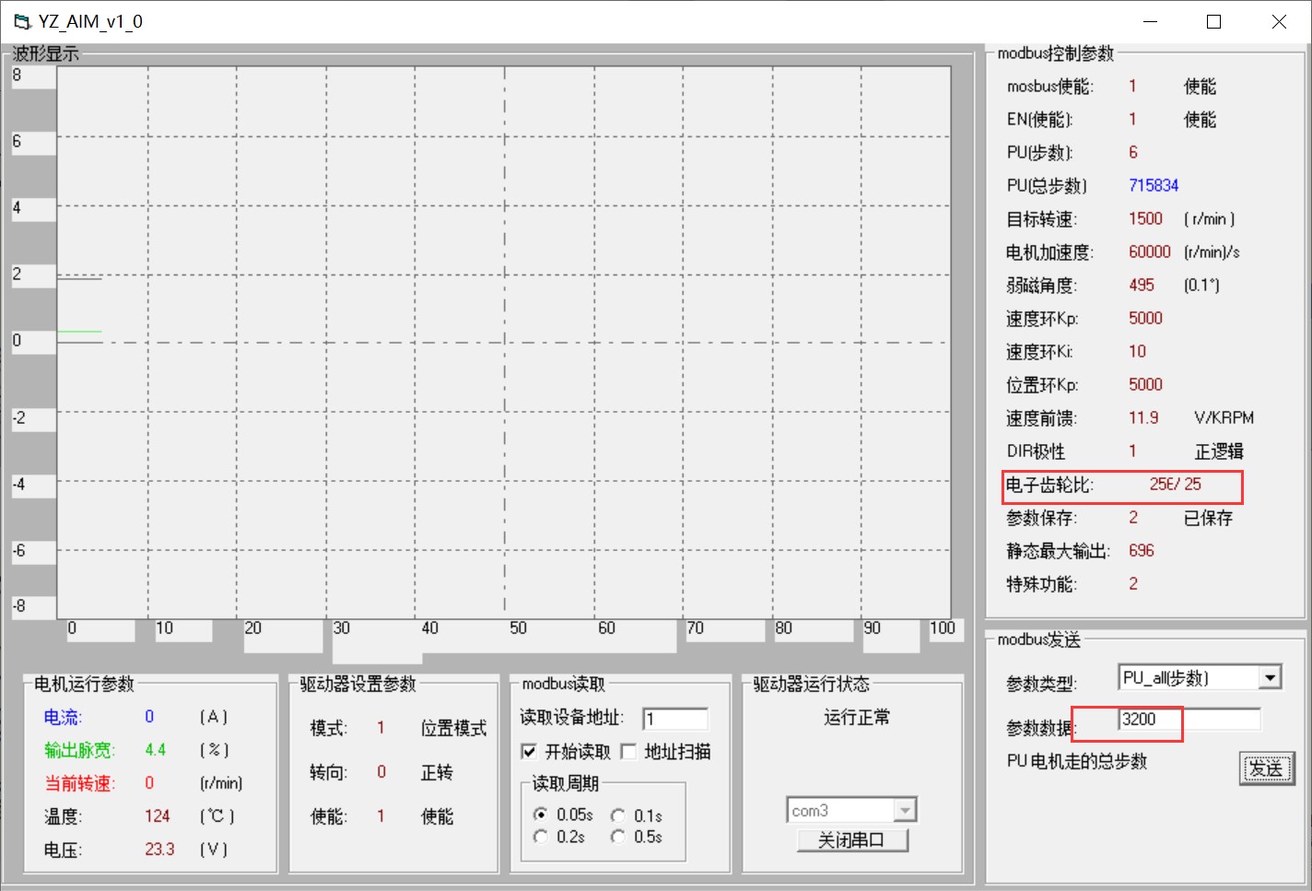Click the 静态最大输出 value 696
This screenshot has height=891, width=1312.
[1142, 550]
